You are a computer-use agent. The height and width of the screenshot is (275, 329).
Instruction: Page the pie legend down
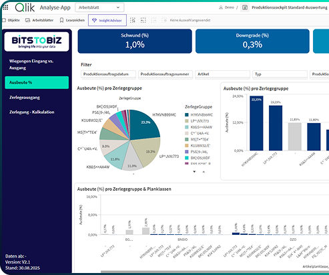pos(194,171)
